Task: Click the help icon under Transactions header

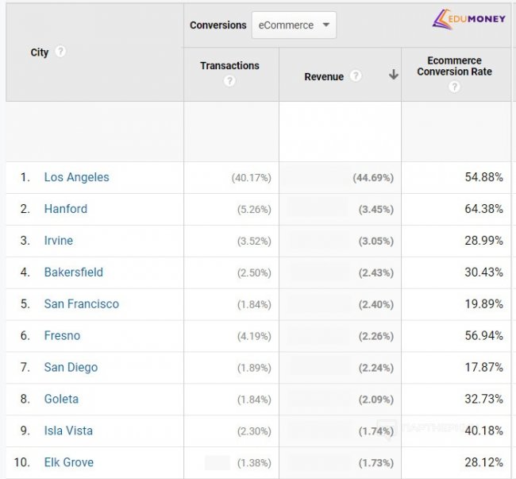Action: tap(229, 81)
